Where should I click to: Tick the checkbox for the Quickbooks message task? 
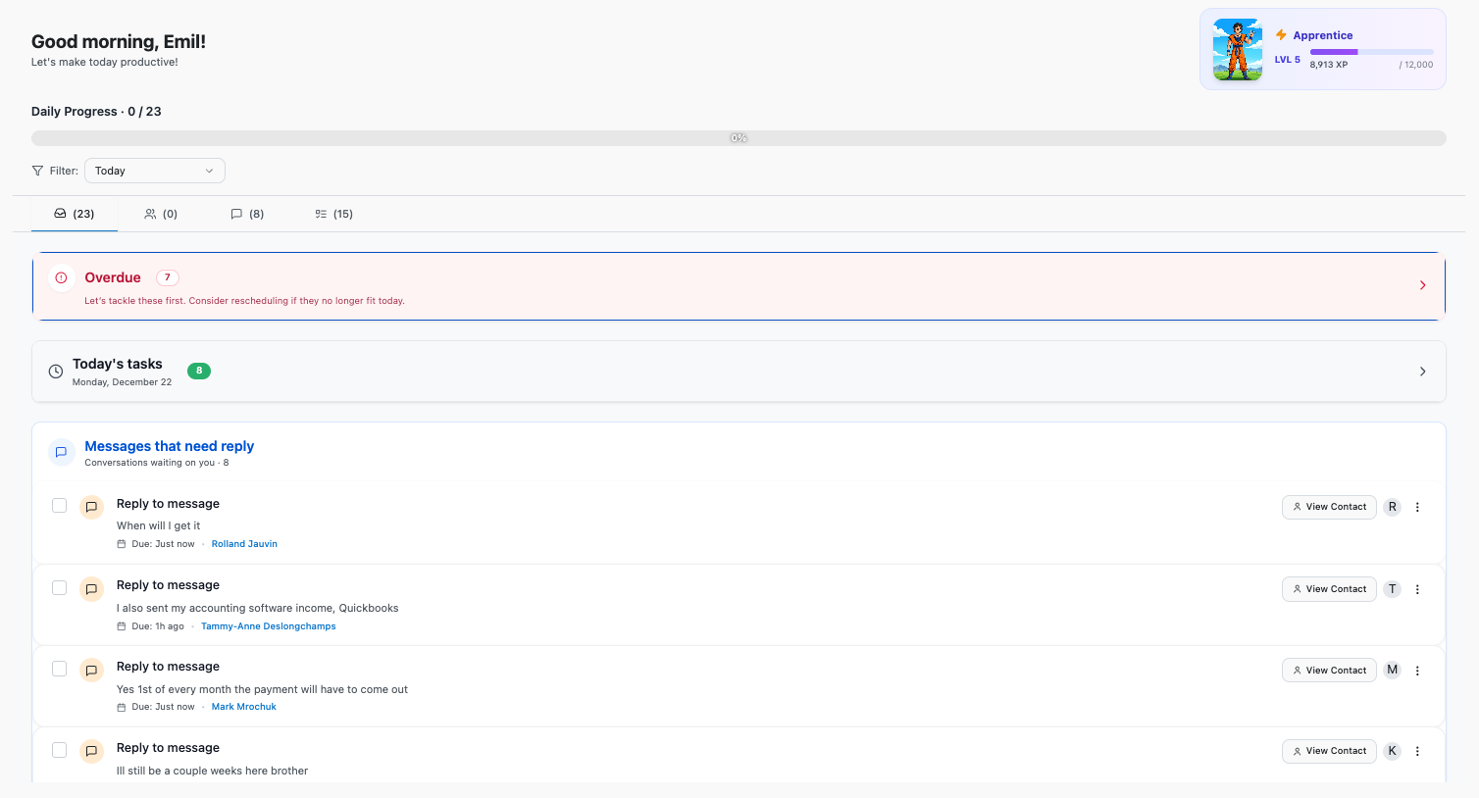[x=60, y=588]
